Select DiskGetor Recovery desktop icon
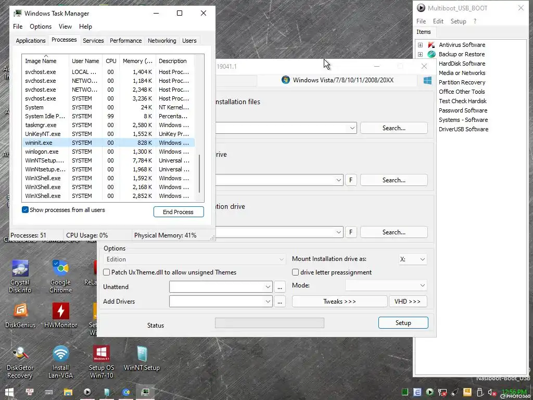 pyautogui.click(x=20, y=362)
